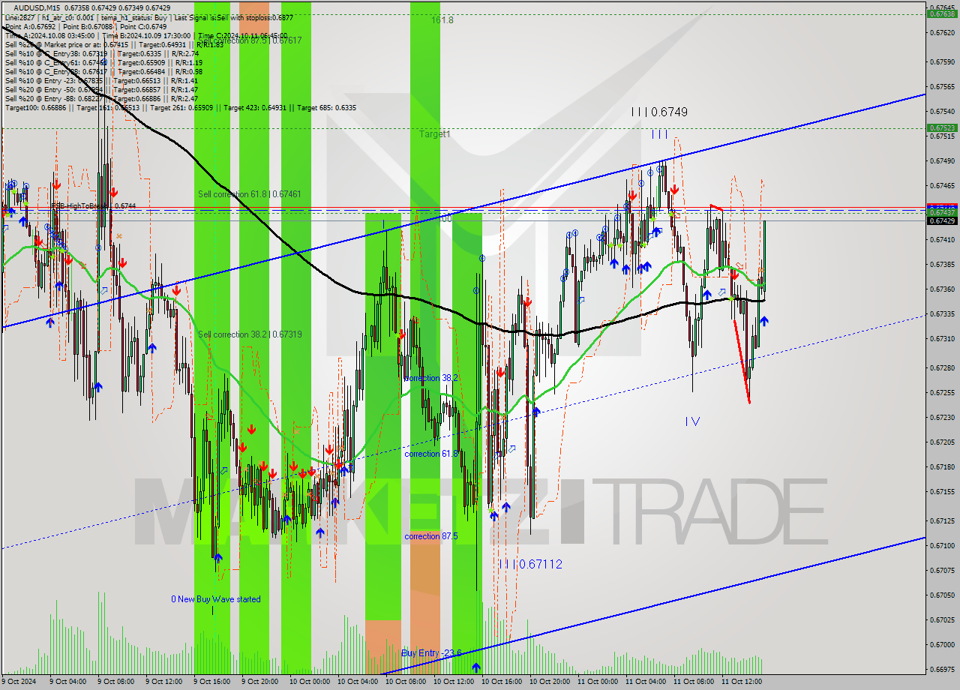The height and width of the screenshot is (690, 960).
Task: Click the 0.67620 price axis label
Action: tap(942, 32)
